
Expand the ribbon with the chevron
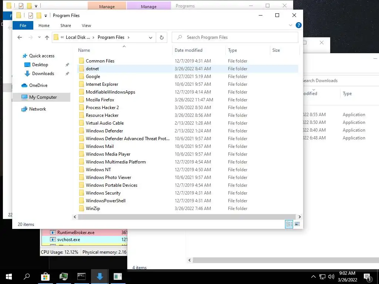(290, 25)
